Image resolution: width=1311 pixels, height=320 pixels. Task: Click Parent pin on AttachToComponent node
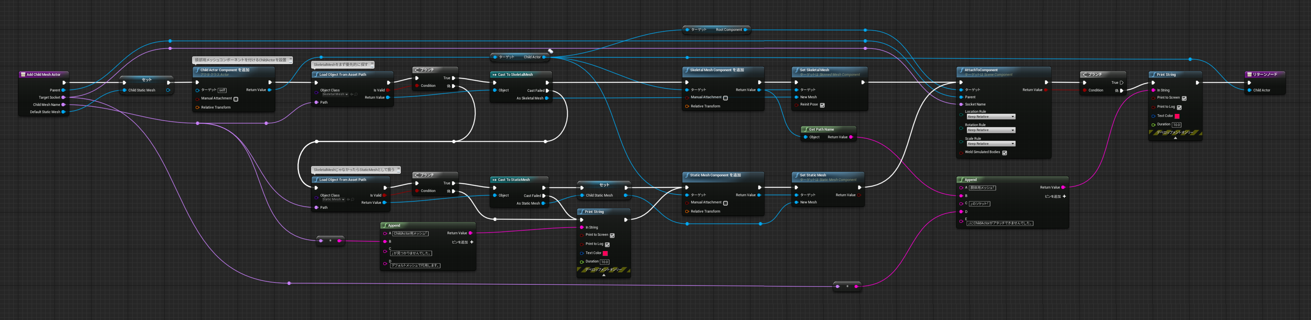[961, 97]
